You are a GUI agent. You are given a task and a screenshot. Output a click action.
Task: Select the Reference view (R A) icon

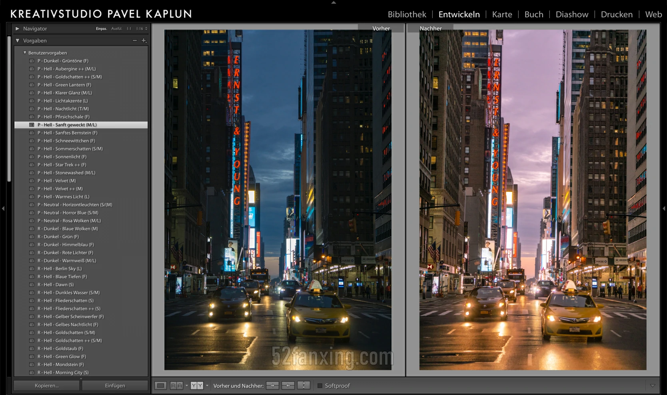coord(176,385)
